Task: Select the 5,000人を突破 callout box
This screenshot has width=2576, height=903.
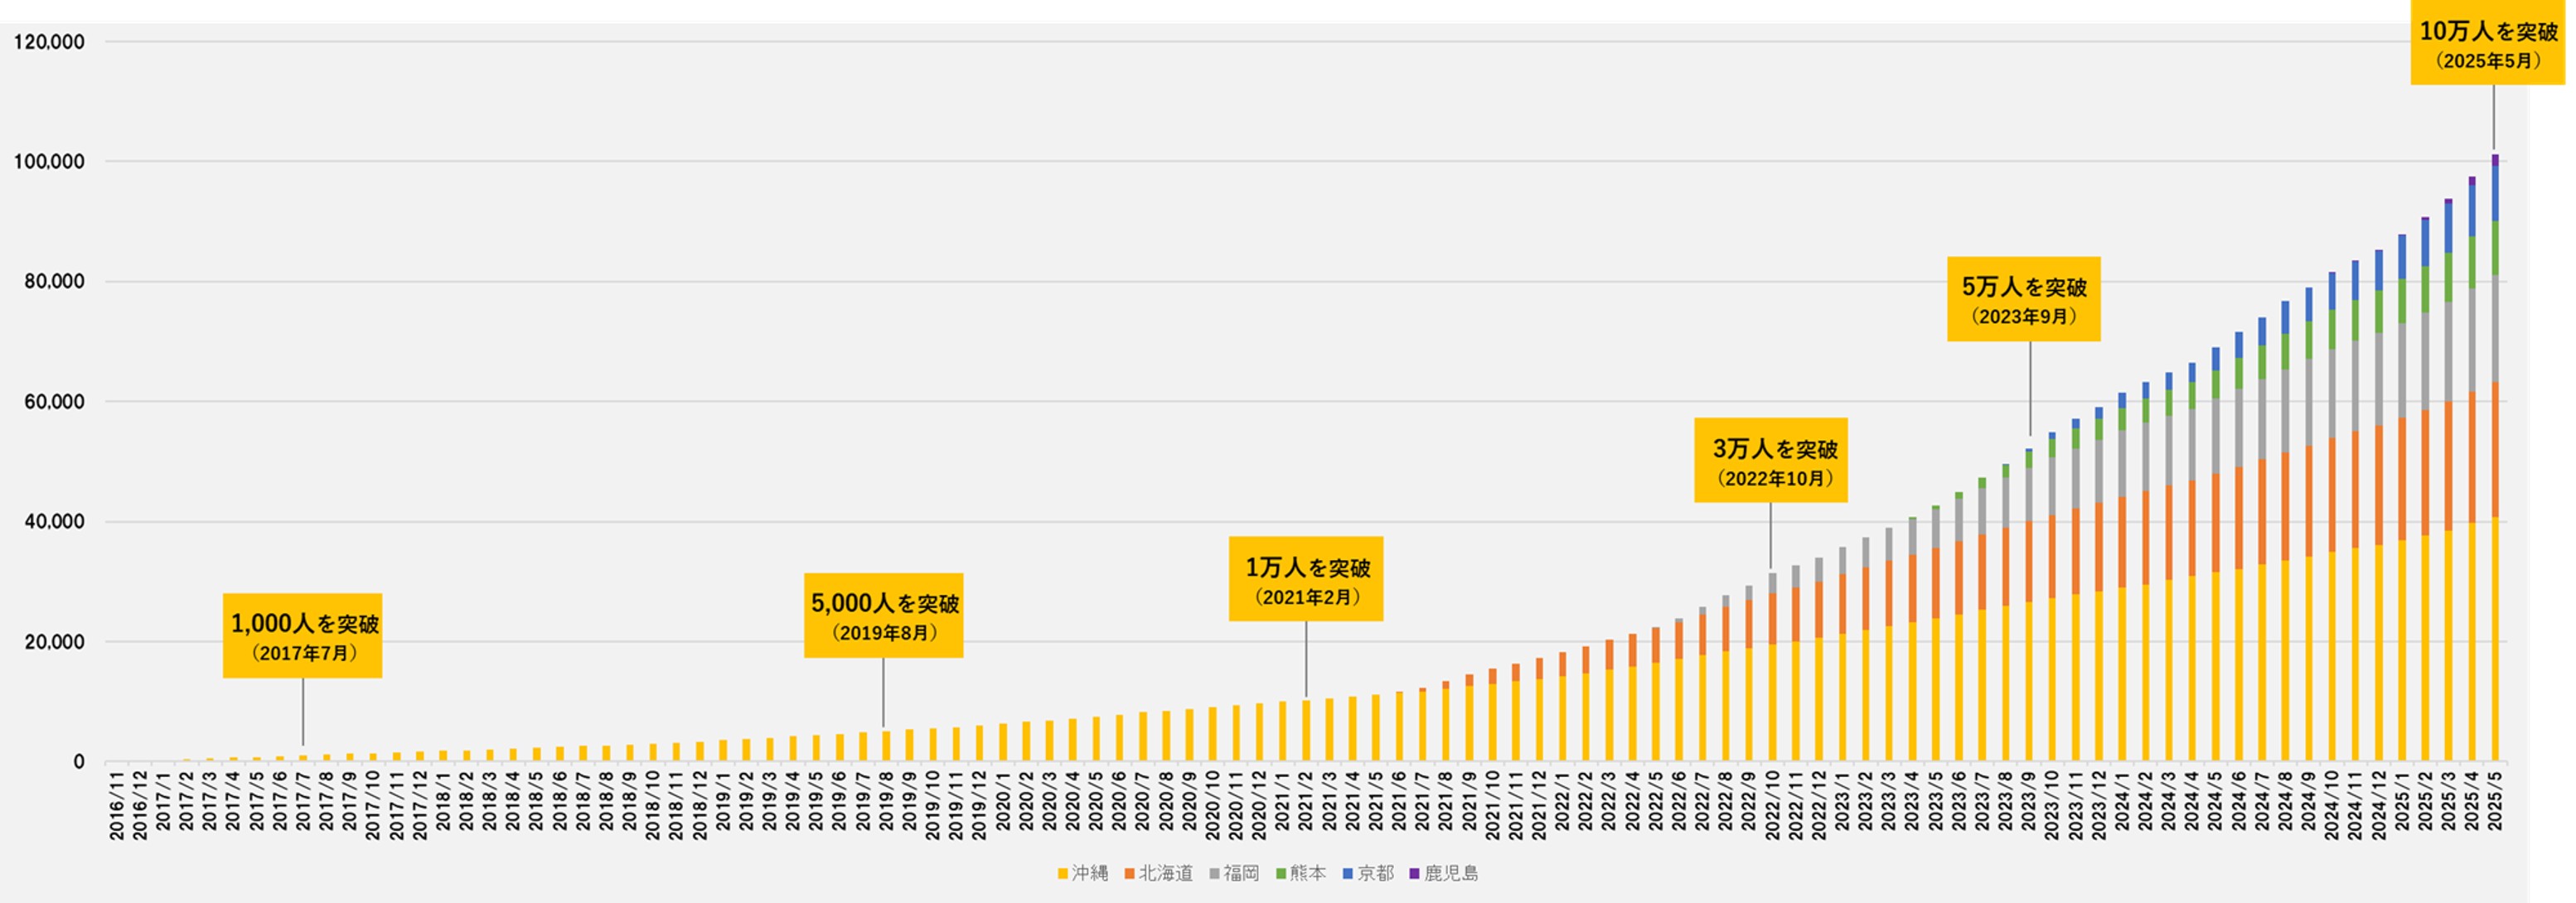Action: [883, 615]
